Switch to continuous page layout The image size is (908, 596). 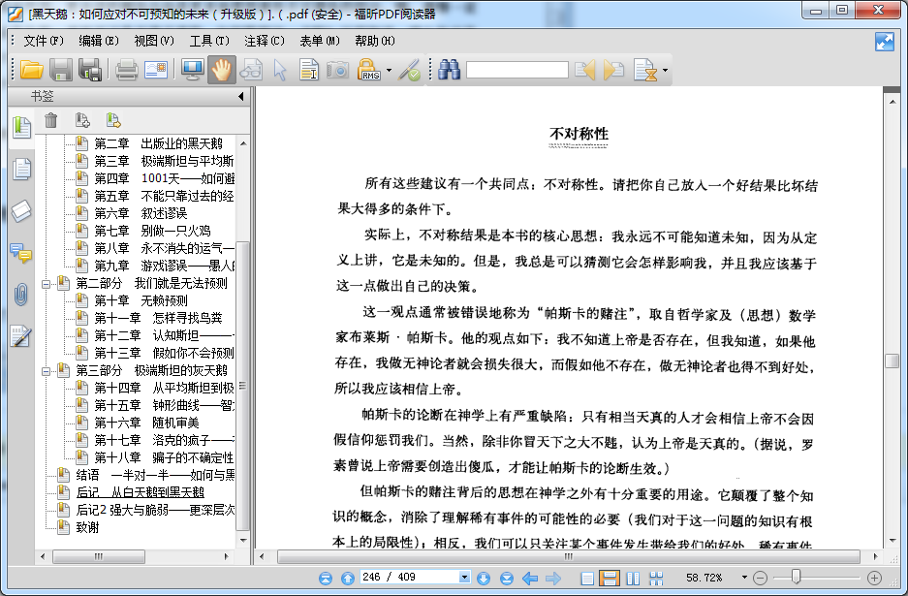(x=610, y=578)
